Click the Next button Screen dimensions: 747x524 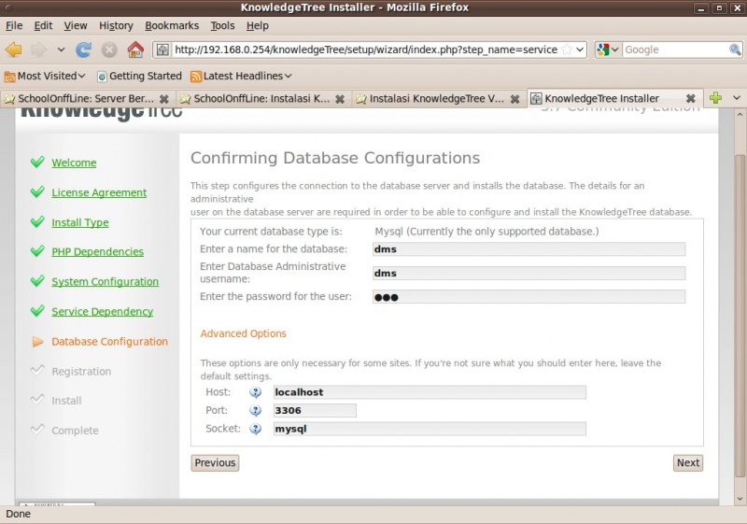(x=687, y=463)
